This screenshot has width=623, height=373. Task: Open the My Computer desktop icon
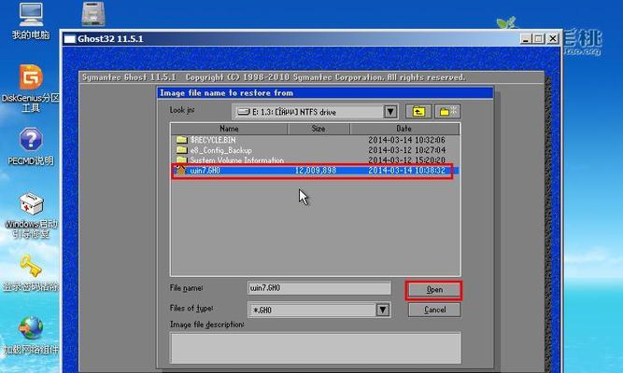31,16
